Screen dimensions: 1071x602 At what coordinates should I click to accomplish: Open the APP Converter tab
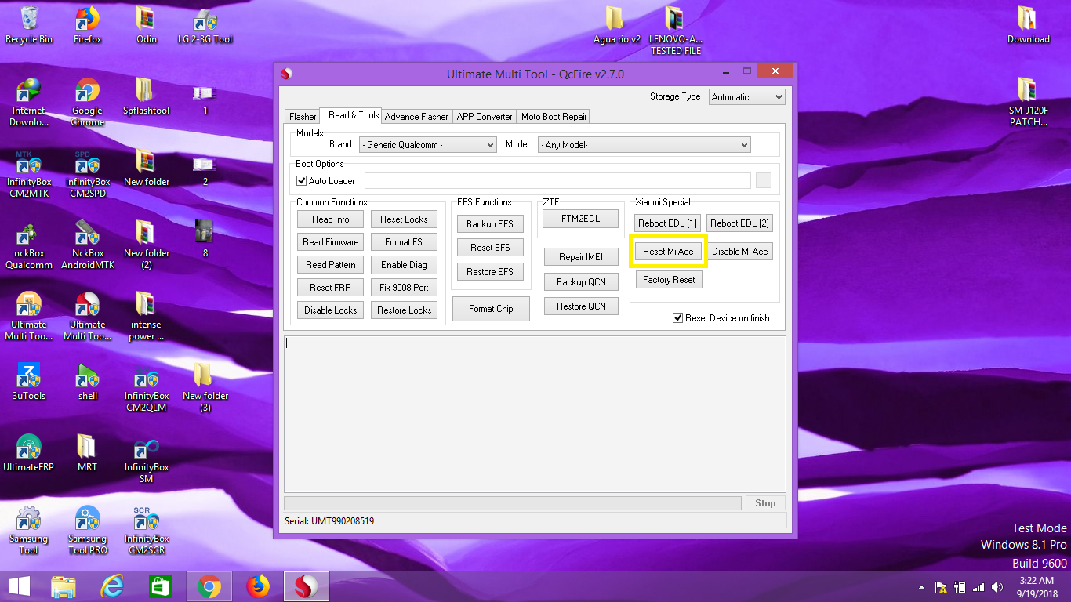click(x=485, y=117)
